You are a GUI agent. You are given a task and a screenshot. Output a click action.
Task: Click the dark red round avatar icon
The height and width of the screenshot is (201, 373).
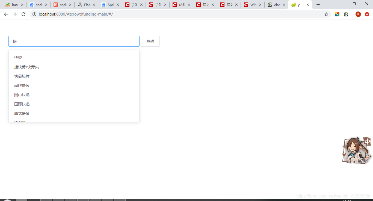358,14
